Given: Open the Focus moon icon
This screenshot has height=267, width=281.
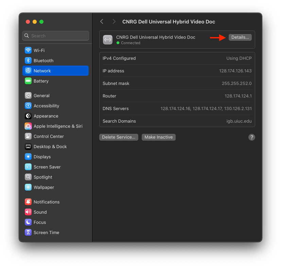Looking at the screenshot, I should tap(28, 222).
